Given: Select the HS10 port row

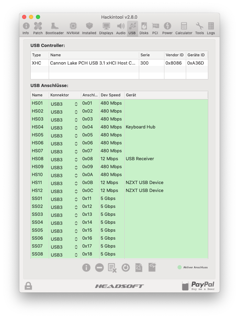Looking at the screenshot, I should (x=119, y=175).
